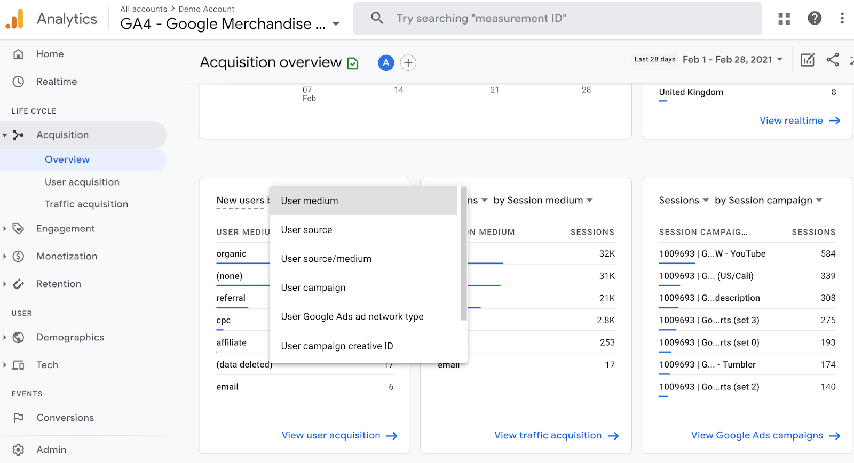Click the dropdown list scrollbar
Image resolution: width=854 pixels, height=463 pixels.
[464, 253]
